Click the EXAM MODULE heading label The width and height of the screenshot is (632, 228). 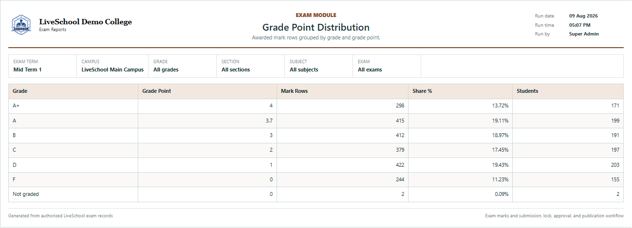pyautogui.click(x=316, y=15)
